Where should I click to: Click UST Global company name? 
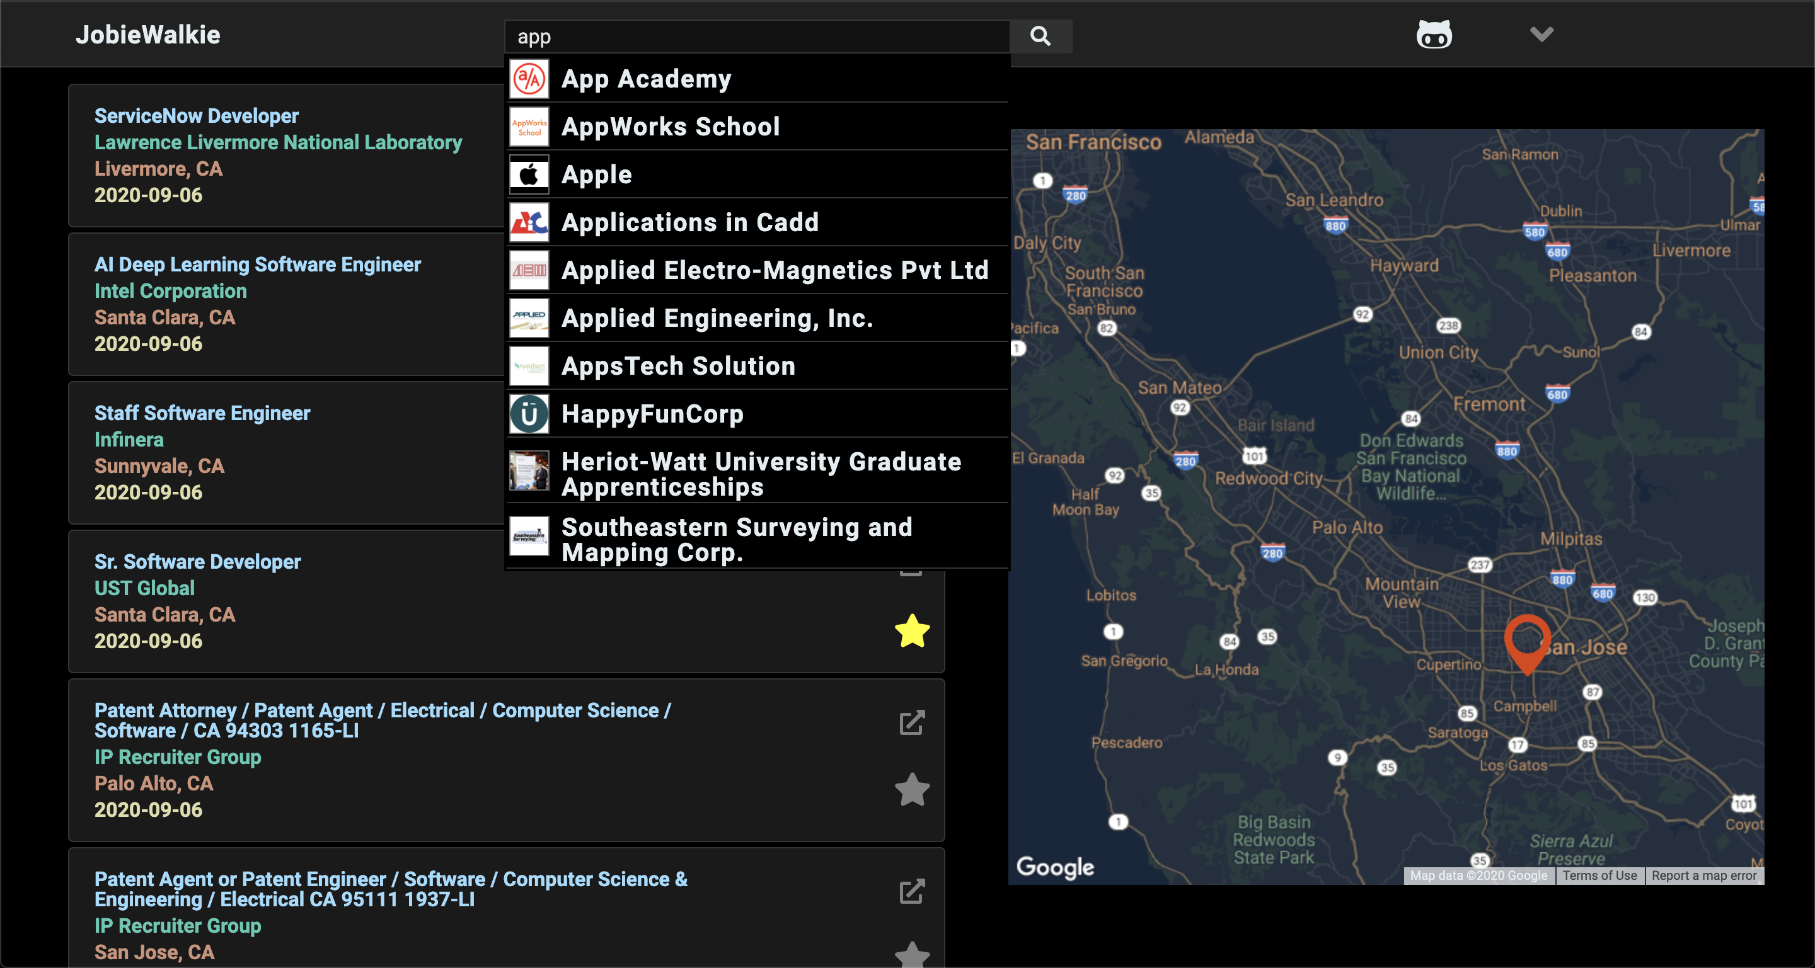point(144,588)
